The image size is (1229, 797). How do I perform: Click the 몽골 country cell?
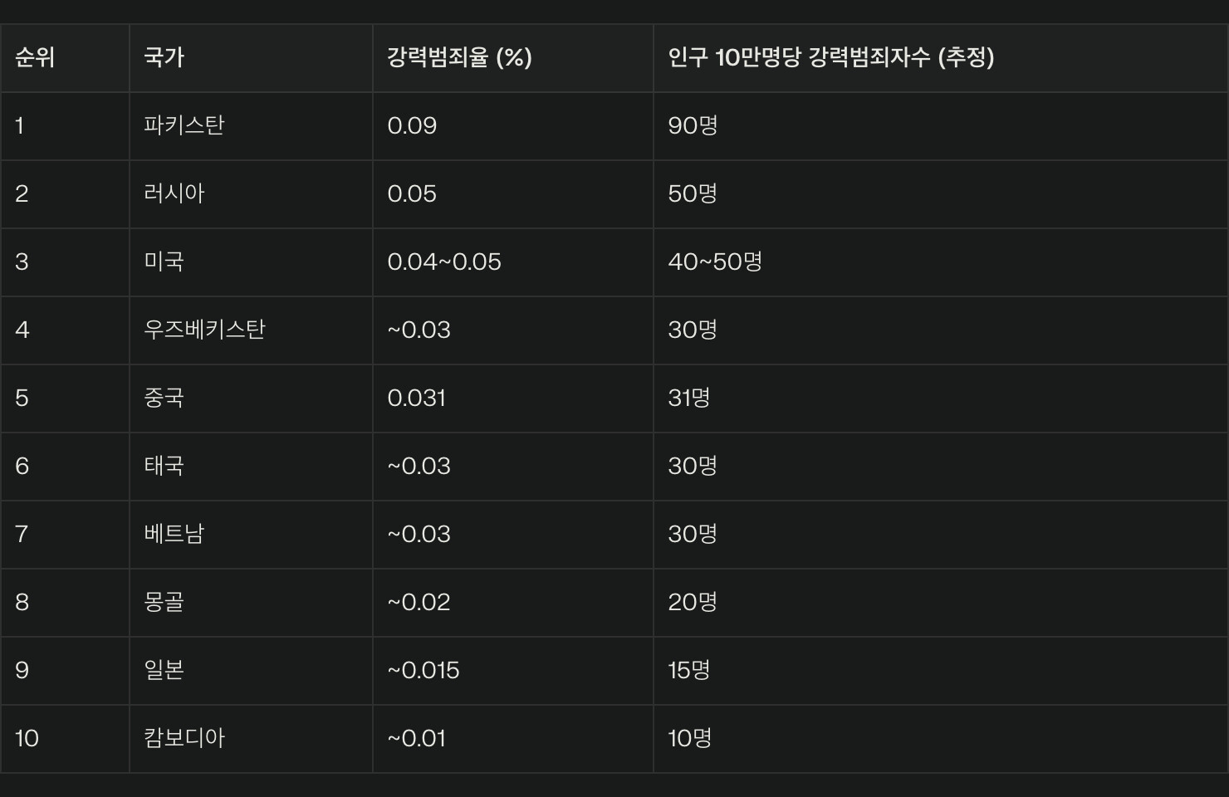164,602
